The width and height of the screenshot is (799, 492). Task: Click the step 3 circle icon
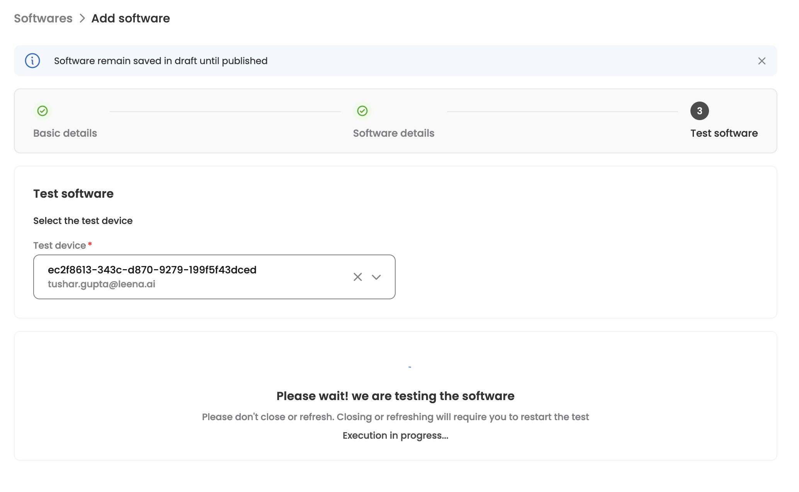(x=699, y=111)
